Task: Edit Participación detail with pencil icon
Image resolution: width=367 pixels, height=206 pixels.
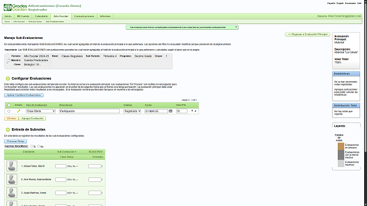Action: [18, 111]
